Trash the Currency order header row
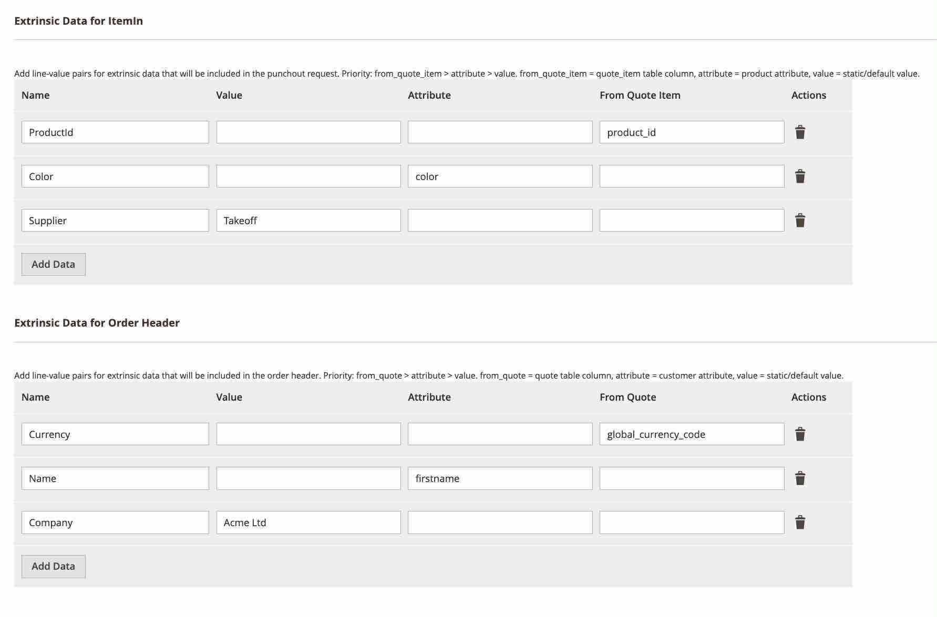 pos(800,434)
